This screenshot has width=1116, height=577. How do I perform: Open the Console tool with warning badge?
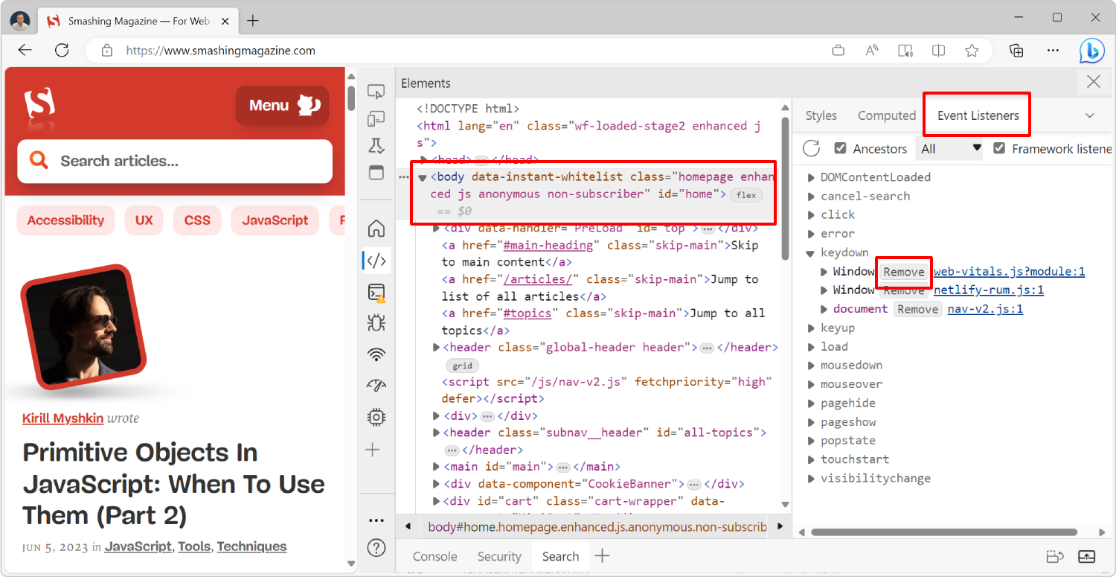click(x=376, y=293)
